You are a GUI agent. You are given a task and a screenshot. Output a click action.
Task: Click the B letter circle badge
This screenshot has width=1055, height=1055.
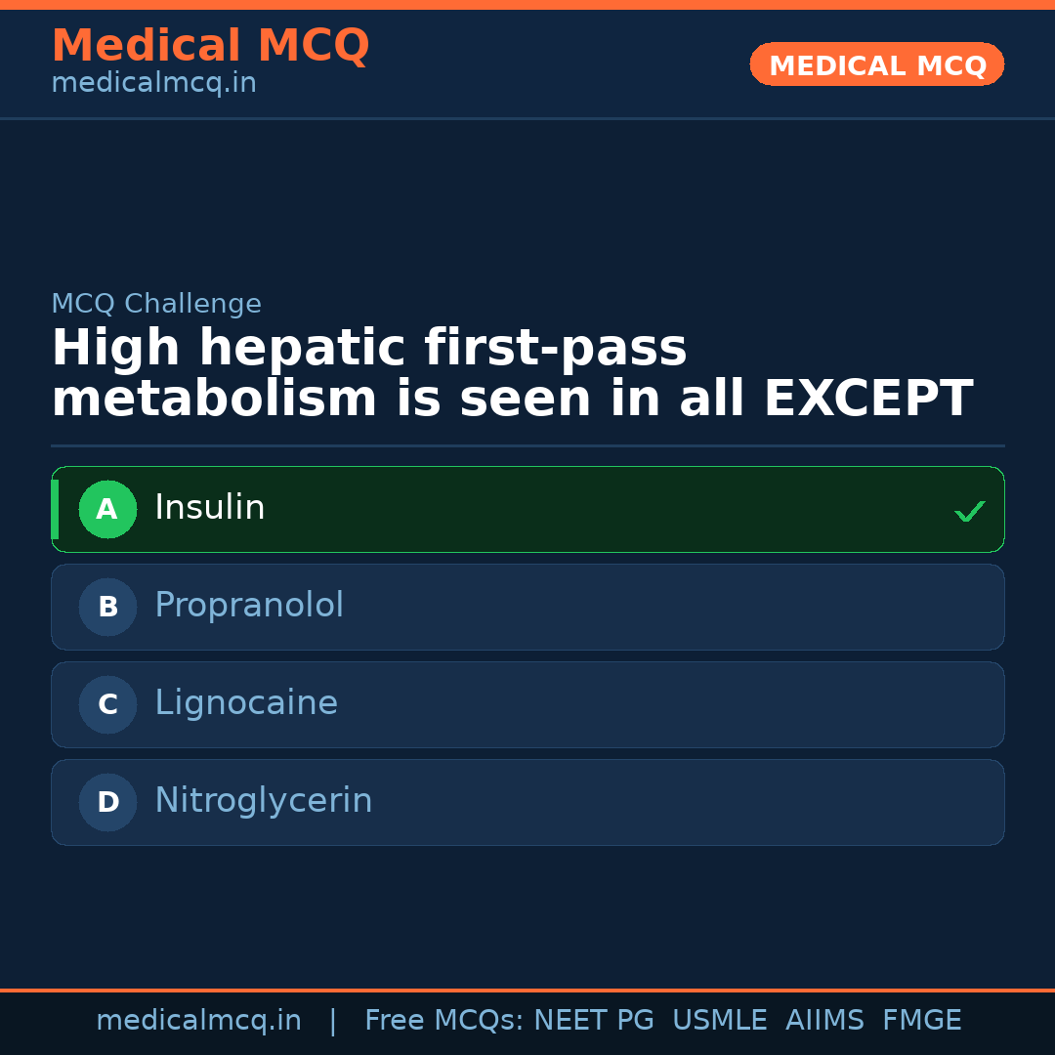[107, 607]
